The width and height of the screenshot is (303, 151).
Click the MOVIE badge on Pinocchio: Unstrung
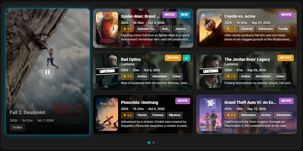pos(183,101)
